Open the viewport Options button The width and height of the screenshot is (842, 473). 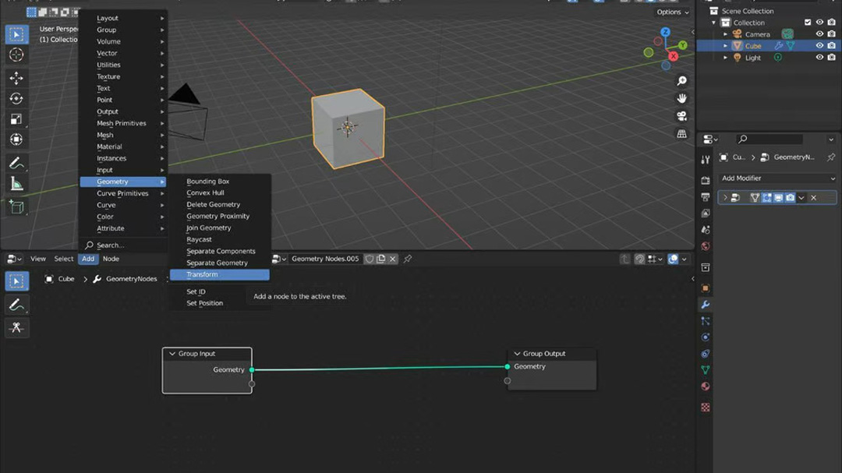point(672,12)
